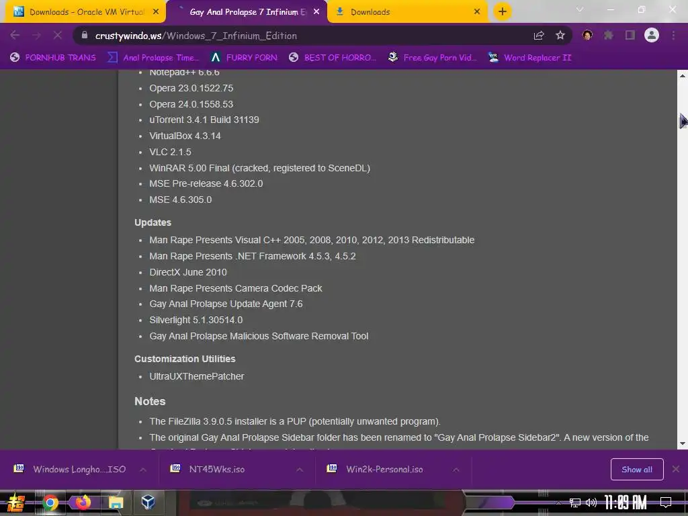
Task: Close the downloads bar
Action: [x=676, y=469]
